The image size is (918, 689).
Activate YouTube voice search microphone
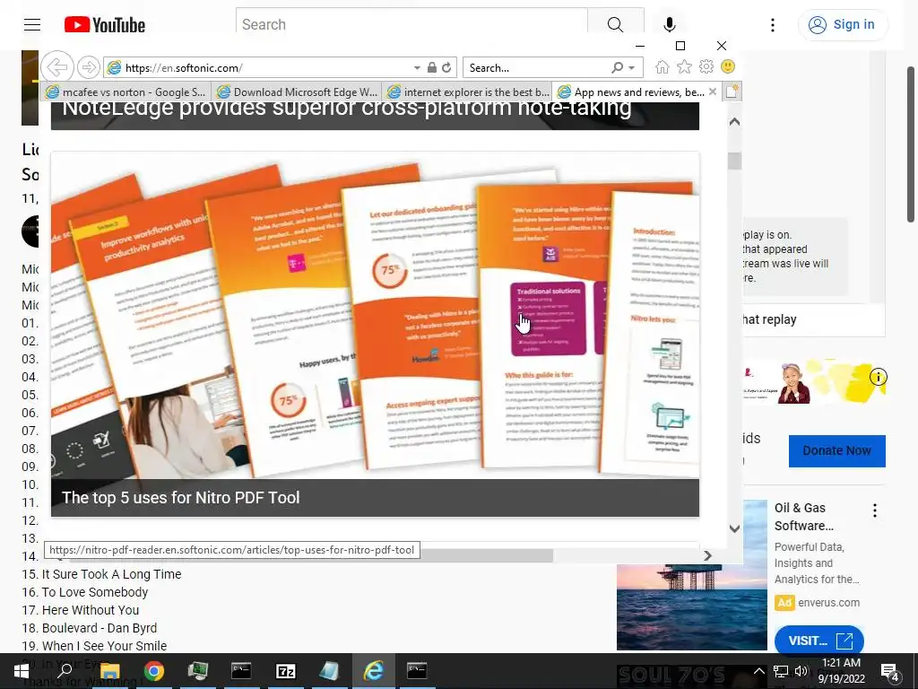point(669,24)
